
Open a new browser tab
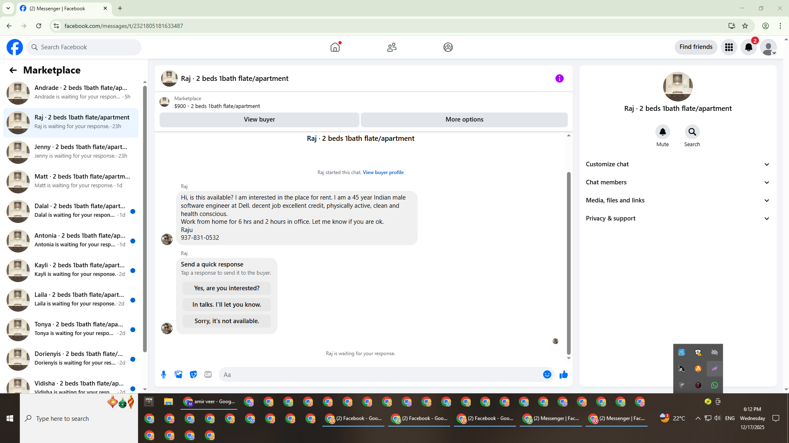(x=120, y=8)
